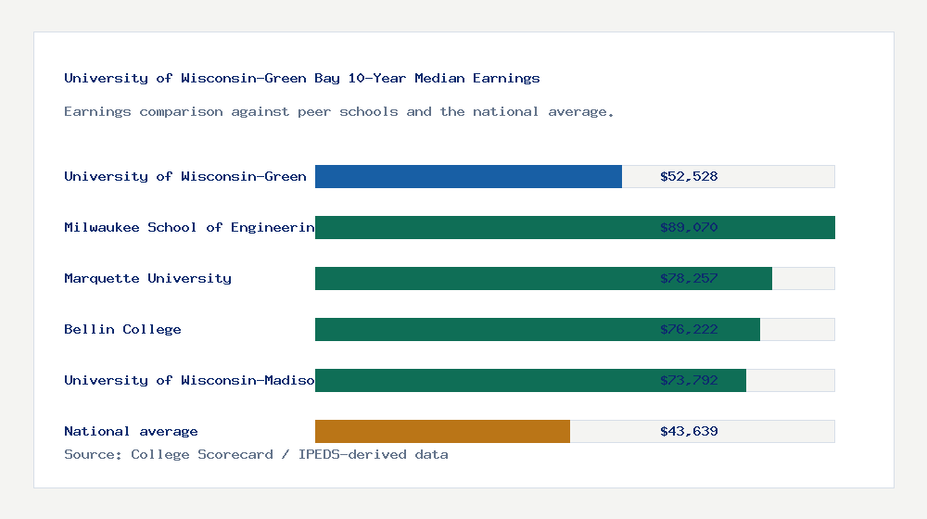Viewport: 927px width, 519px height.
Task: Select the subtitle about earnings comparison against peers
Action: (x=338, y=112)
